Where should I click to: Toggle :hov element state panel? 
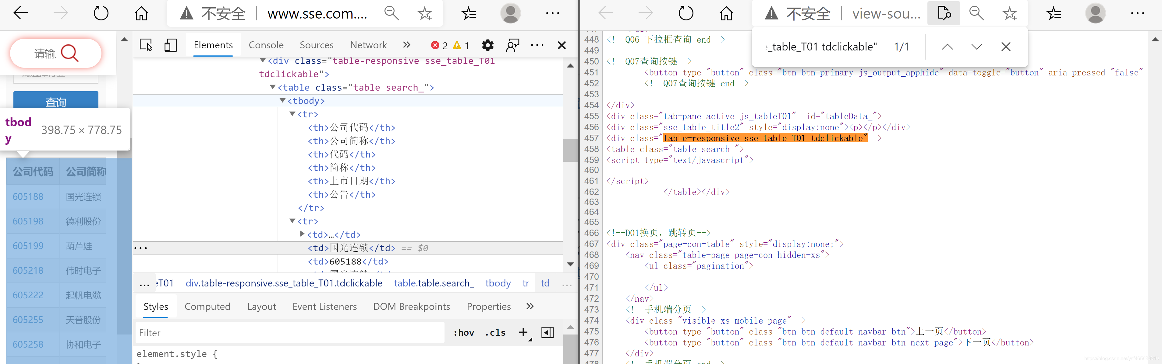[x=463, y=333]
